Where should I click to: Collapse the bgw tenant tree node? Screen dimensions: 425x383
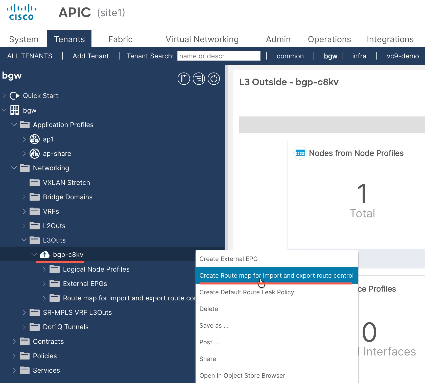[x=4, y=110]
